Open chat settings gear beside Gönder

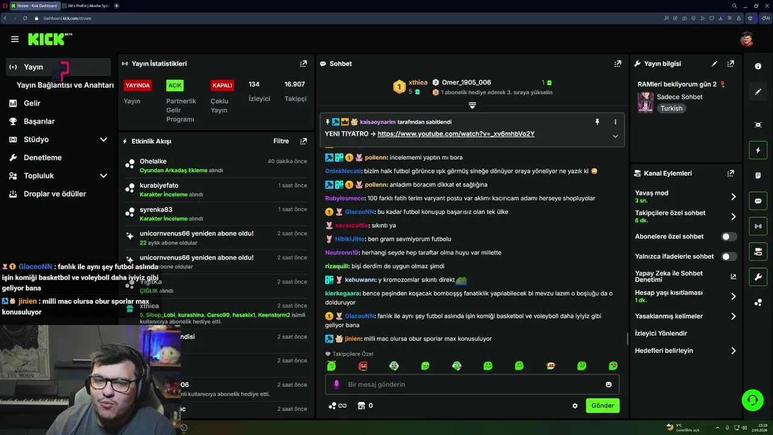(575, 406)
